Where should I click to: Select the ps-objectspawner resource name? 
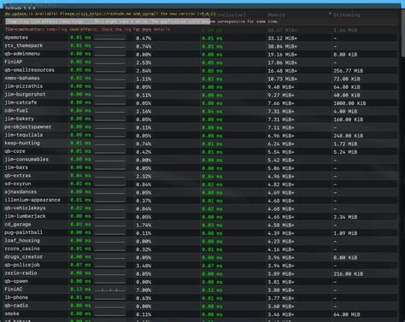tap(28, 126)
